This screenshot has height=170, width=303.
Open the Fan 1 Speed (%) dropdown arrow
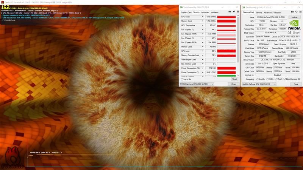(x=203, y=29)
